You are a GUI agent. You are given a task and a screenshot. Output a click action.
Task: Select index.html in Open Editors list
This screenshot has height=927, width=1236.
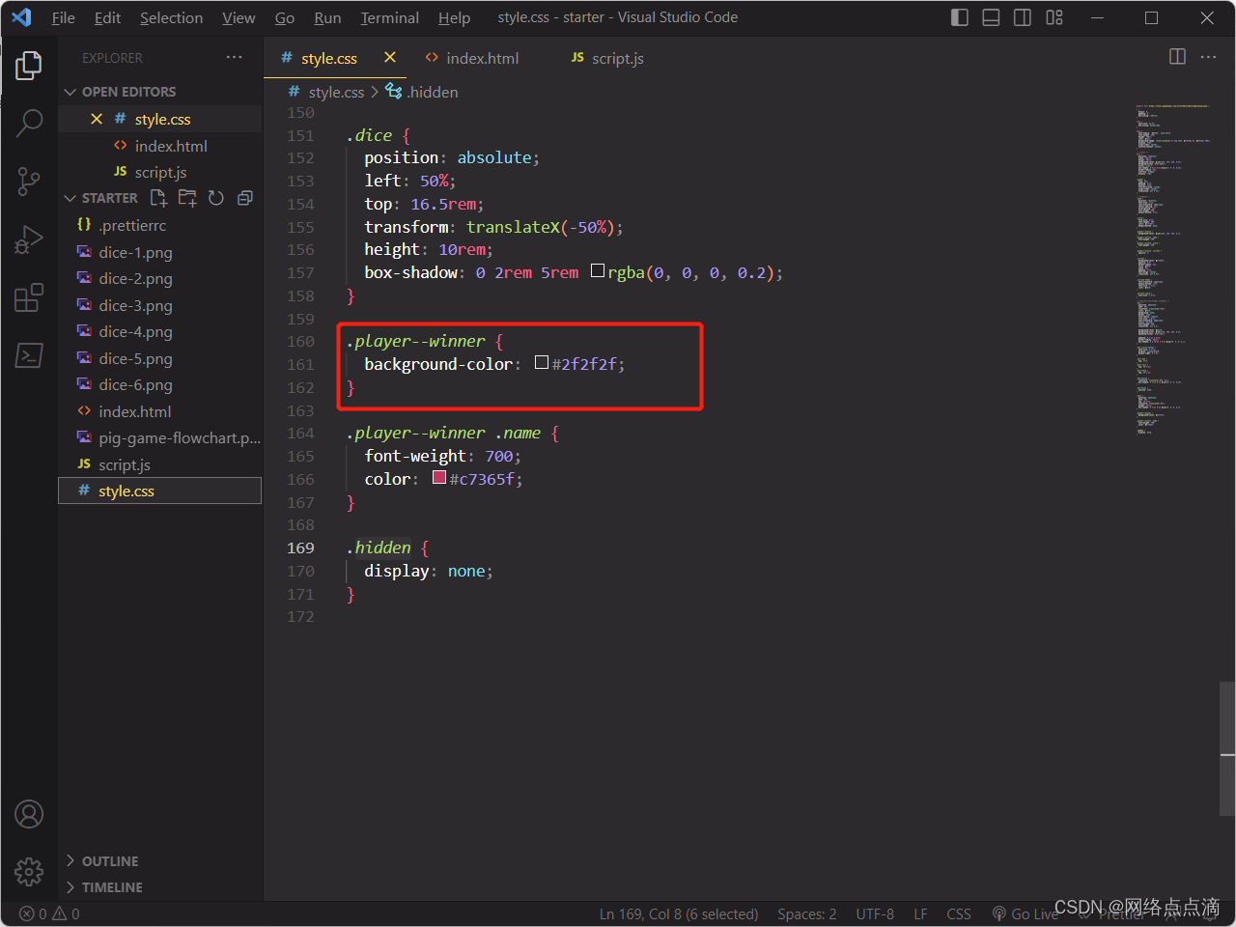click(160, 146)
